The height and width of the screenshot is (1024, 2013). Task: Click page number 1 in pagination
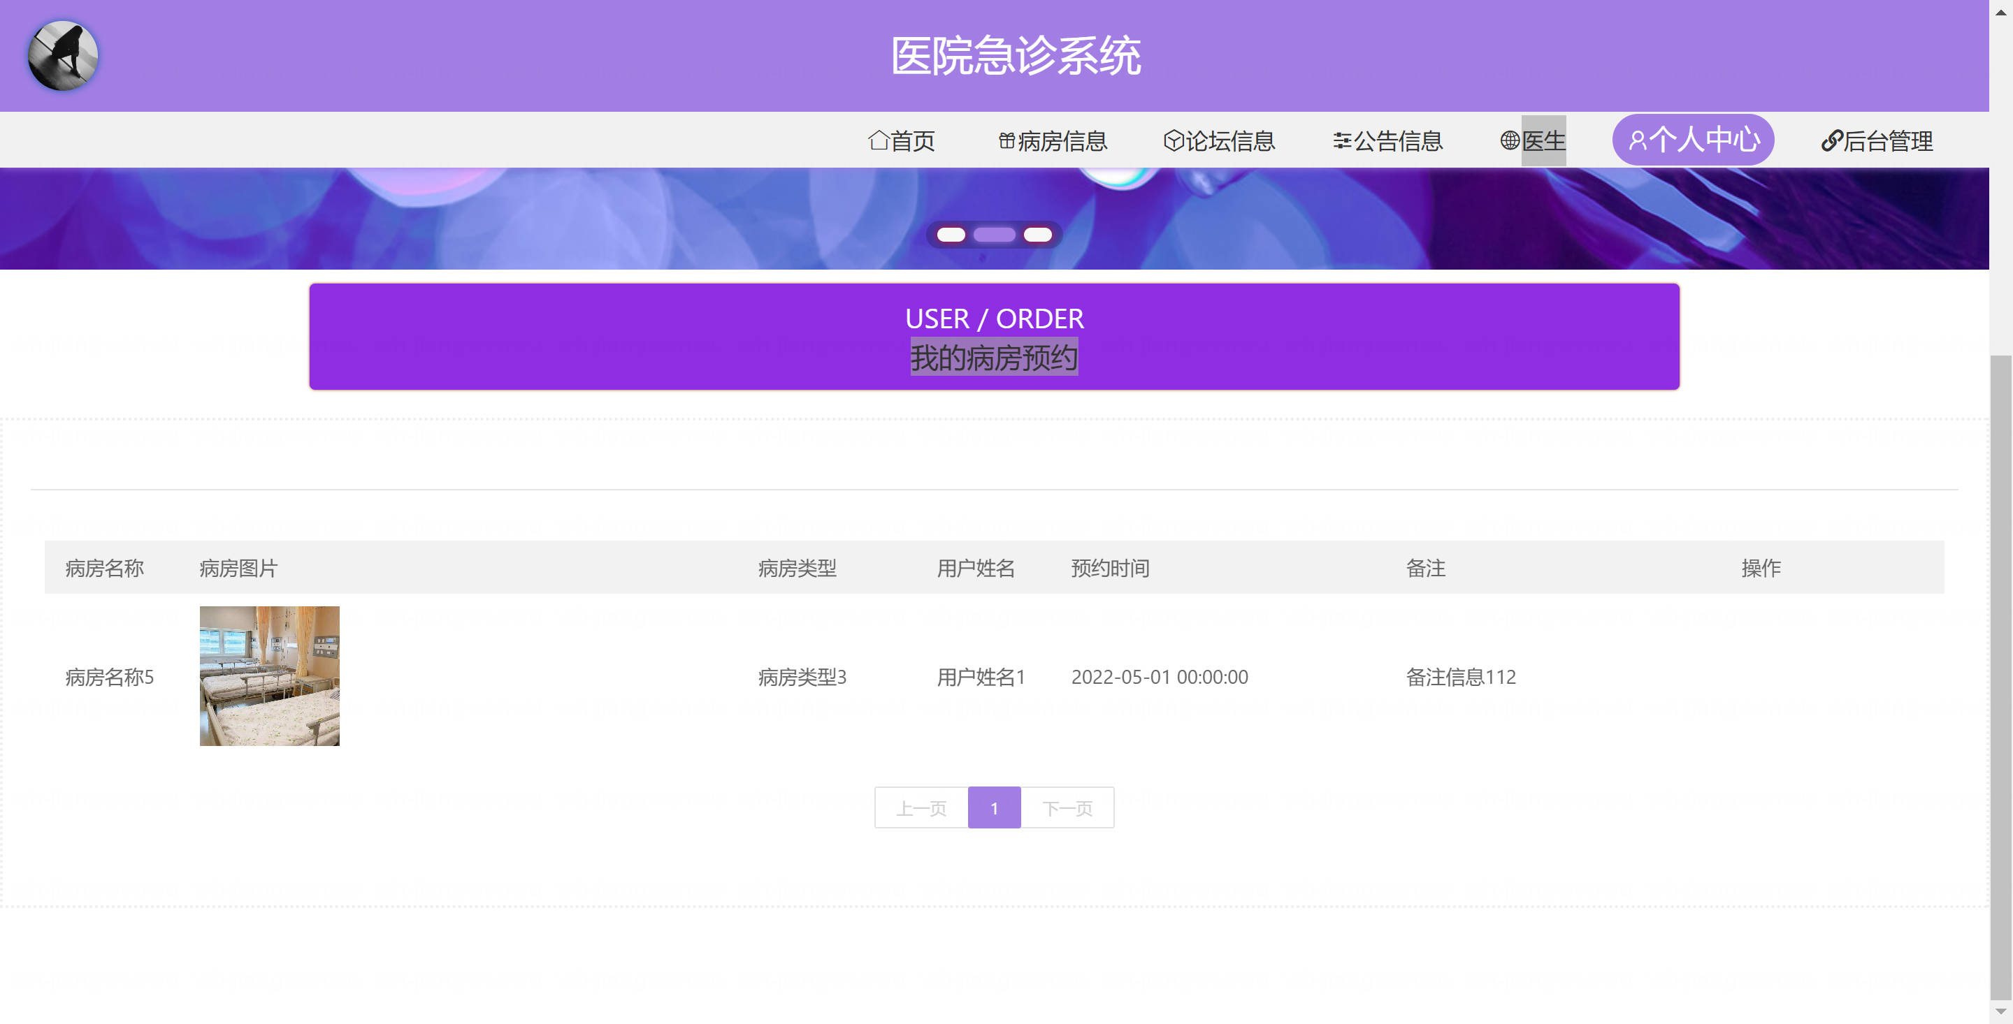pos(994,807)
